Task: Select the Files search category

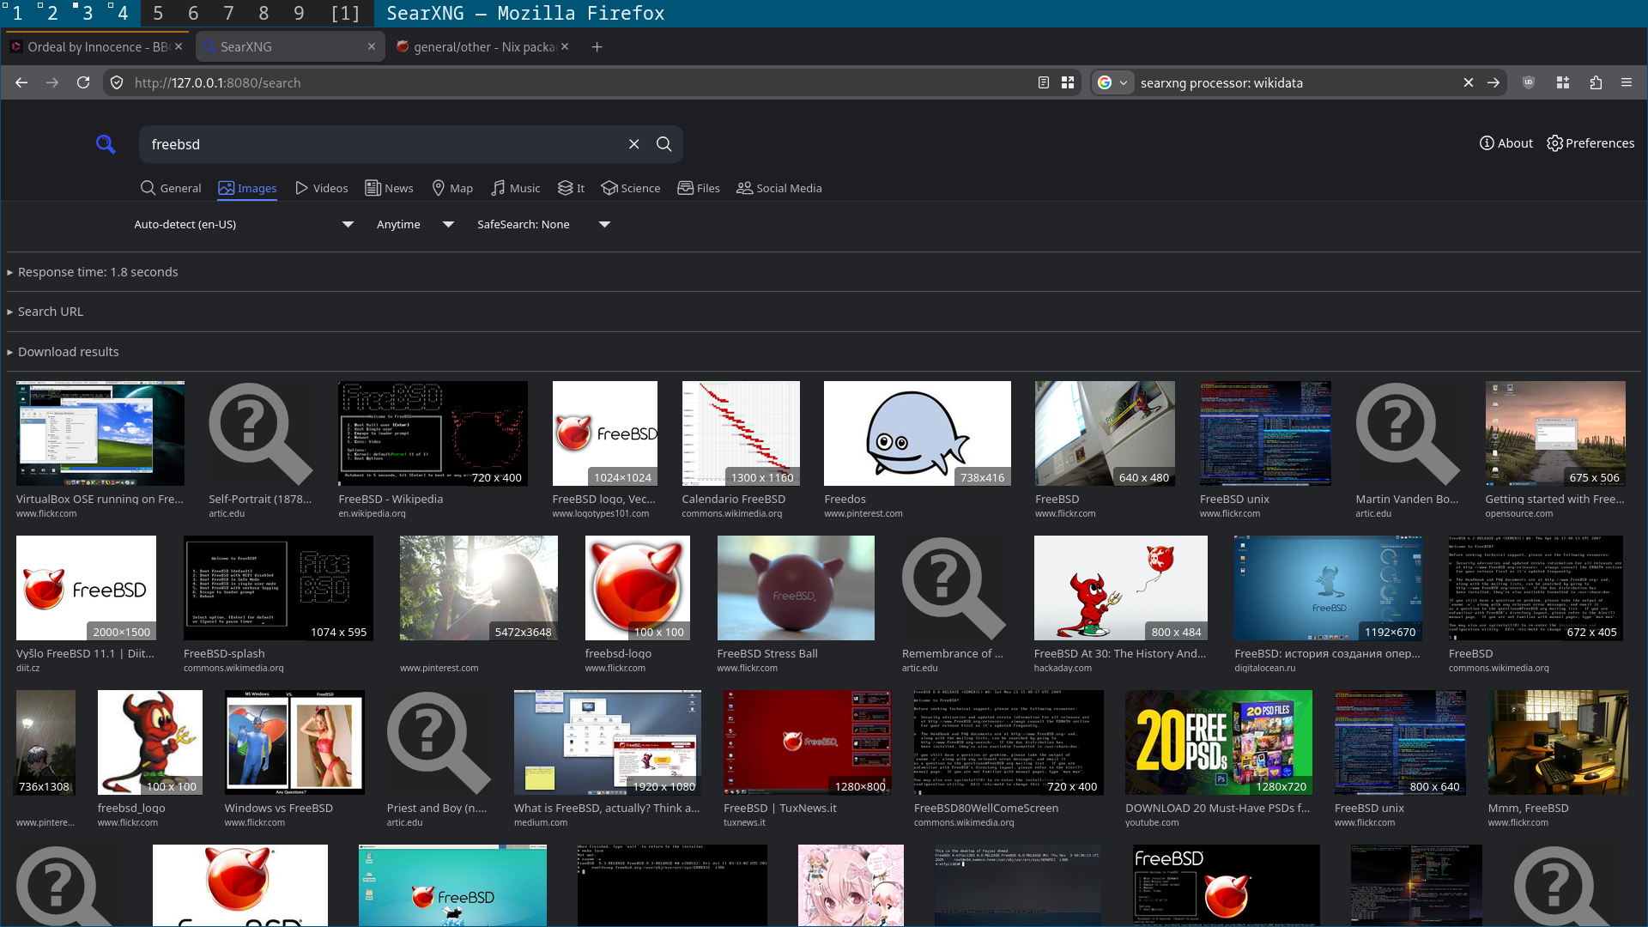Action: (x=699, y=188)
